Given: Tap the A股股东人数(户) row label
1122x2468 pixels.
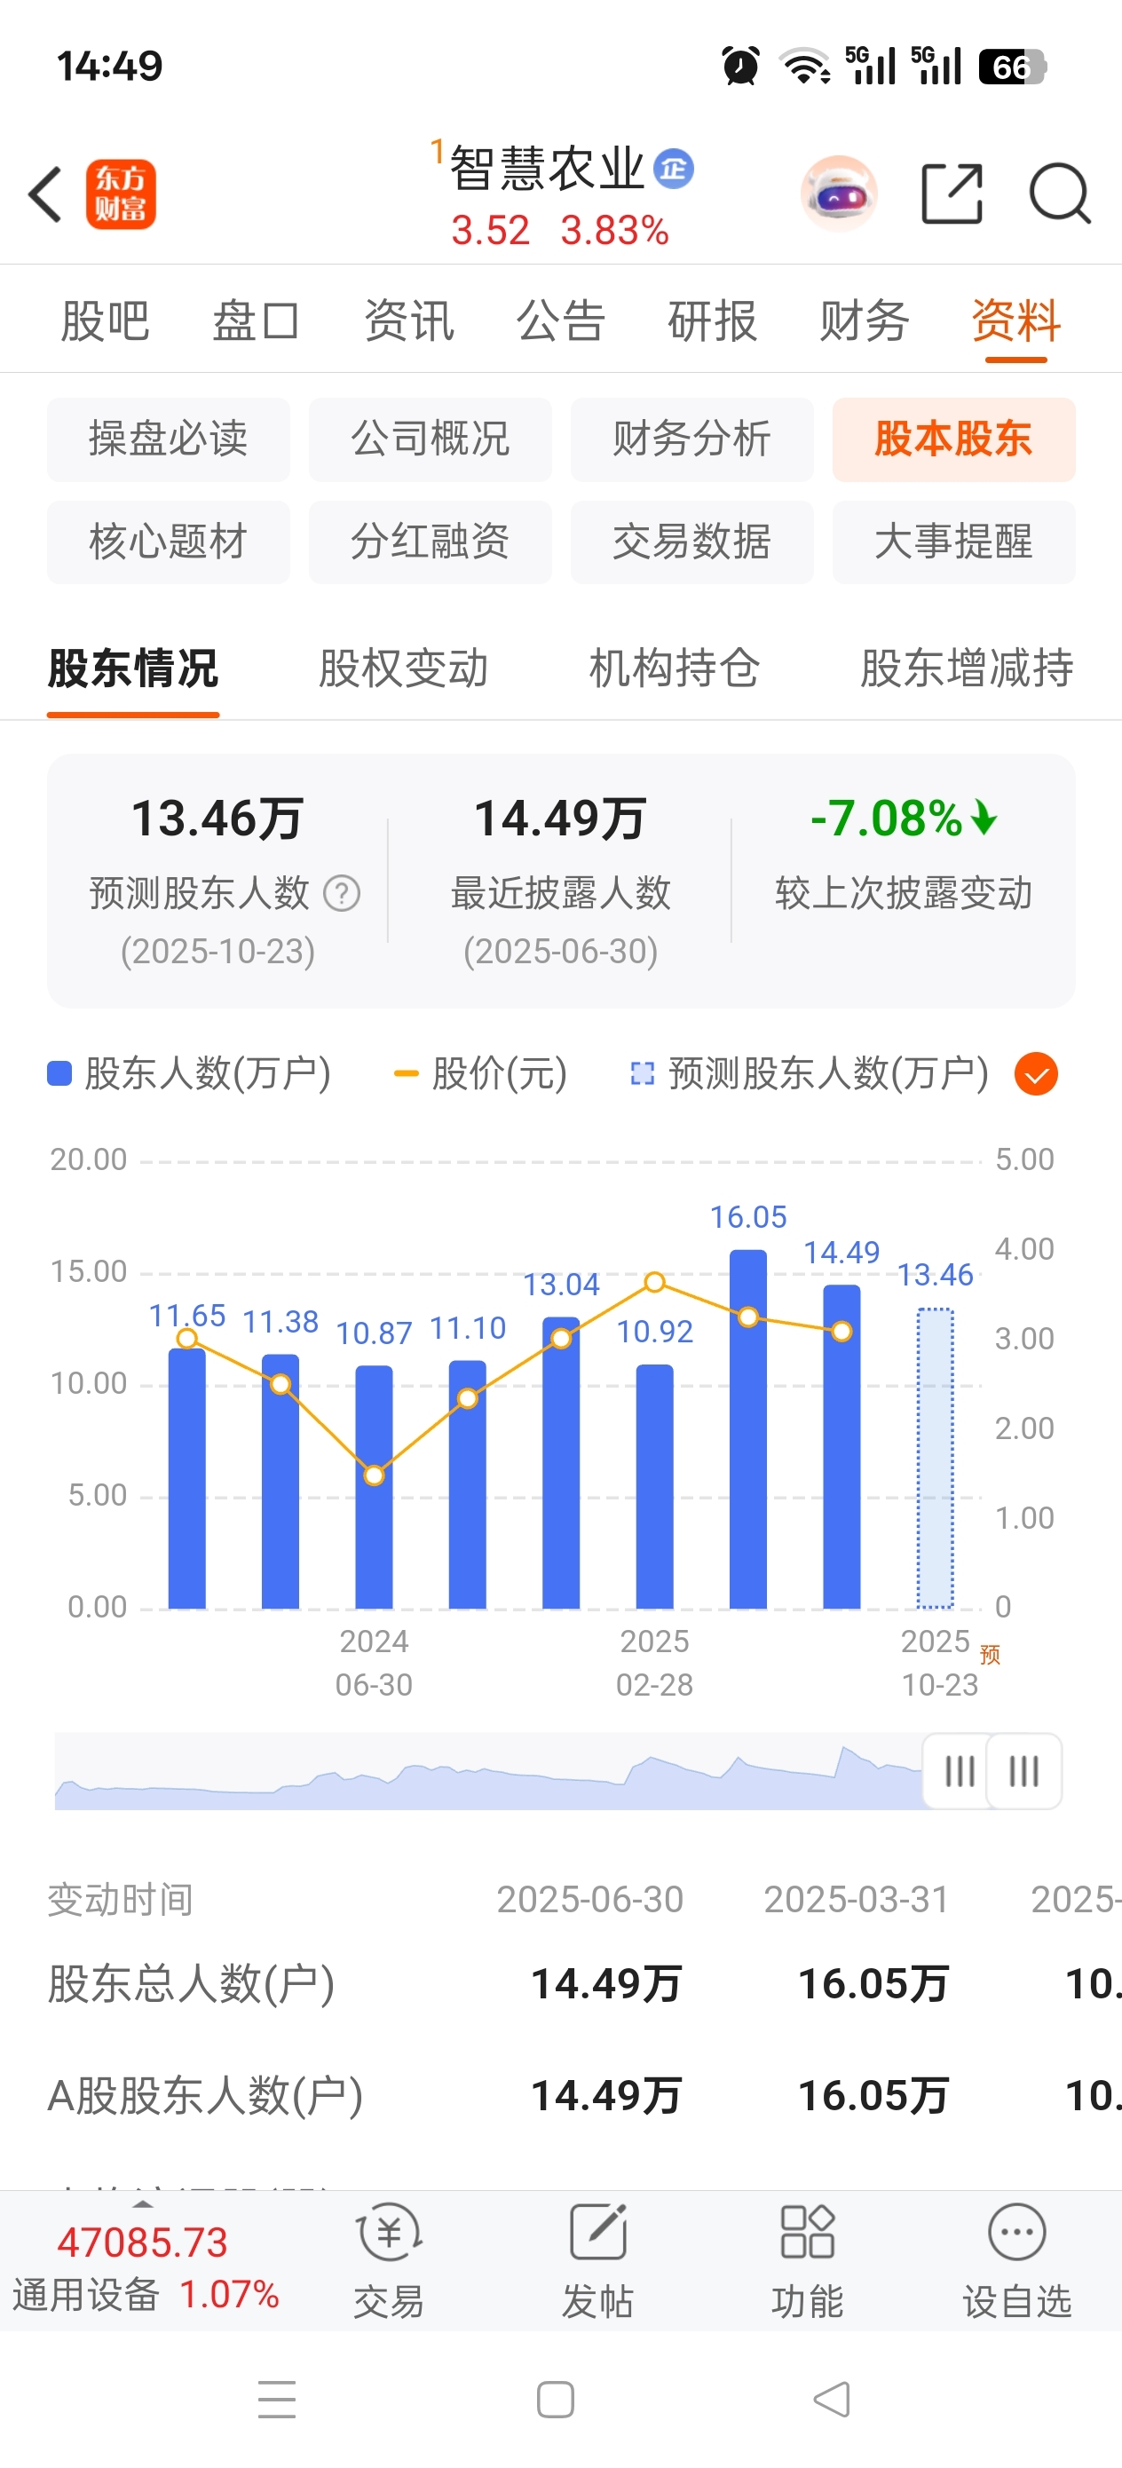Looking at the screenshot, I should [x=205, y=2095].
